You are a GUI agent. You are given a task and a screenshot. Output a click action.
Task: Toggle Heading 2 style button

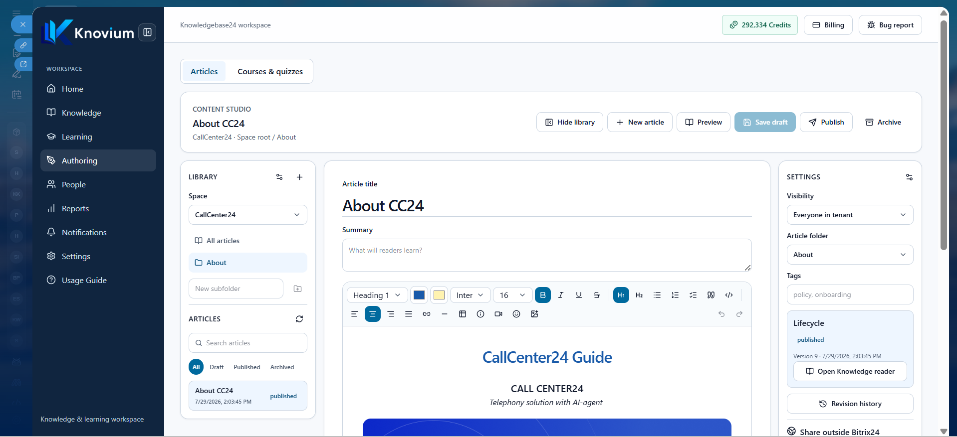tap(639, 295)
